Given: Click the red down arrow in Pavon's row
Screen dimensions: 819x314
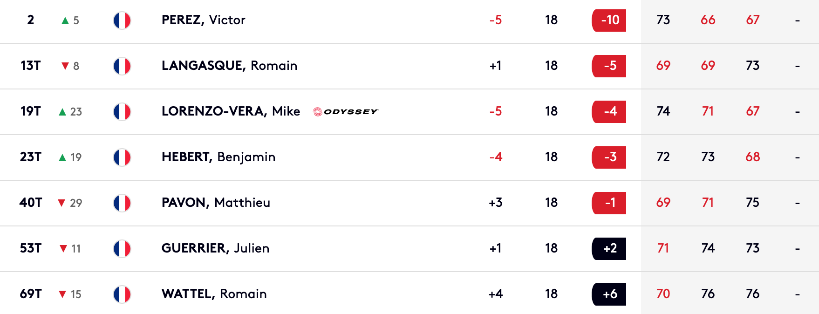Looking at the screenshot, I should tap(61, 203).
